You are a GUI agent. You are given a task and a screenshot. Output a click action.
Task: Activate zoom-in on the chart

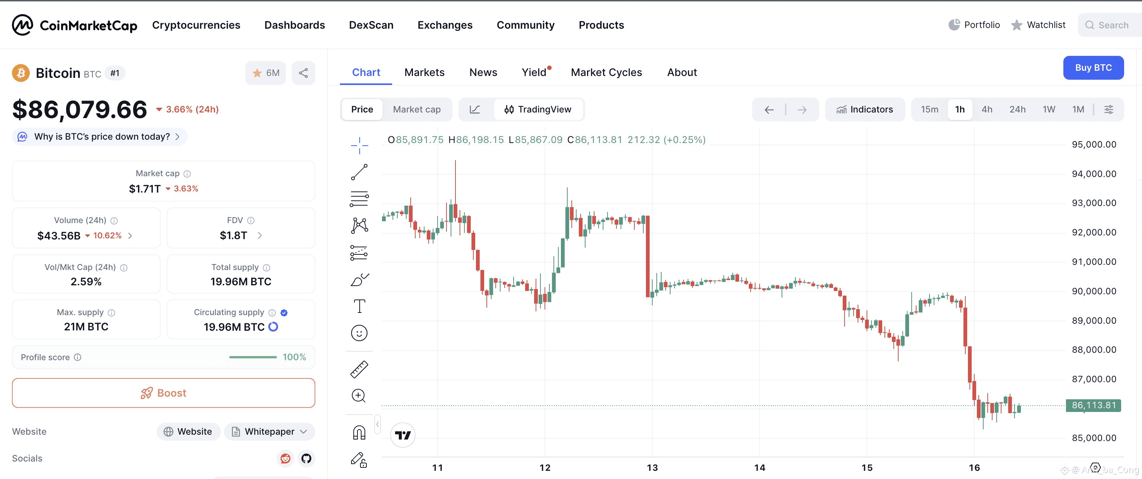(360, 396)
